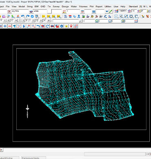Viewport: 151px width, 159px height.
Task: Click the blue funnel filter icon
Action: tap(14, 26)
